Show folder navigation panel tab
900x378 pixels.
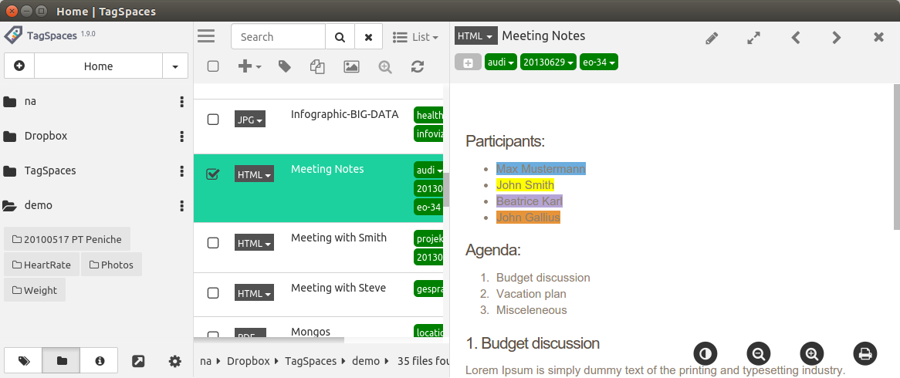pyautogui.click(x=62, y=361)
